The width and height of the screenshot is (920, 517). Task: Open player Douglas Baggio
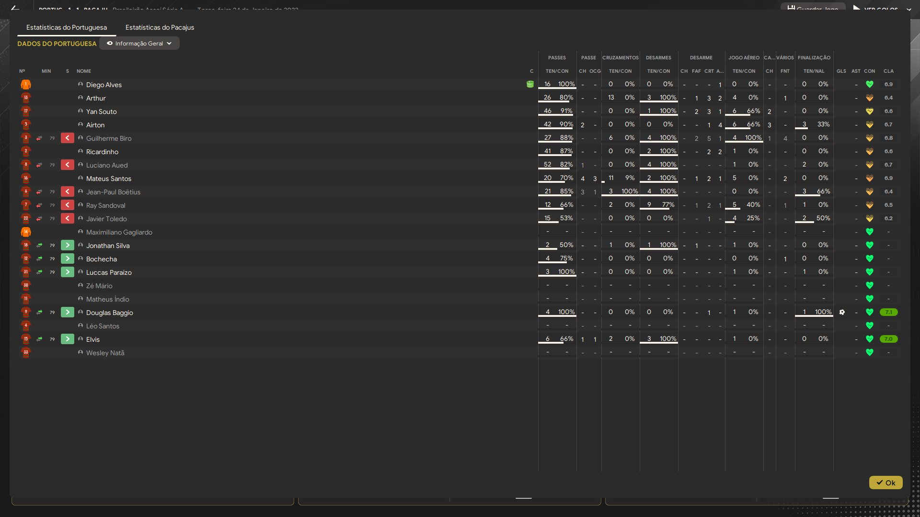(110, 313)
